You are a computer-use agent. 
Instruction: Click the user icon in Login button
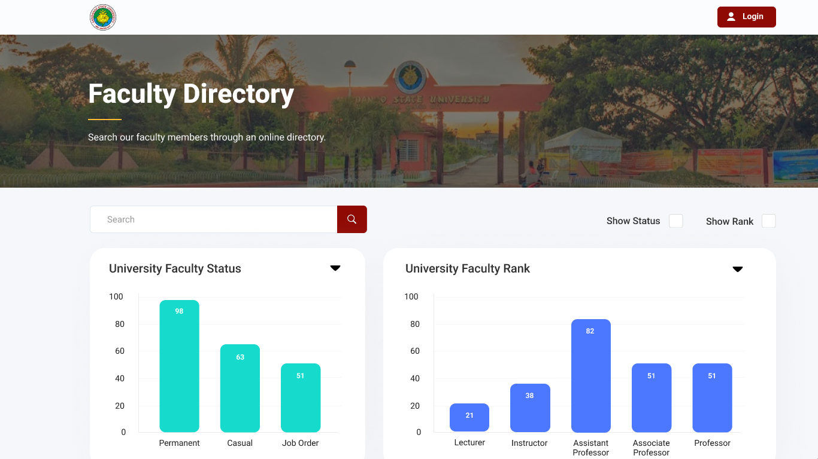[x=731, y=17]
